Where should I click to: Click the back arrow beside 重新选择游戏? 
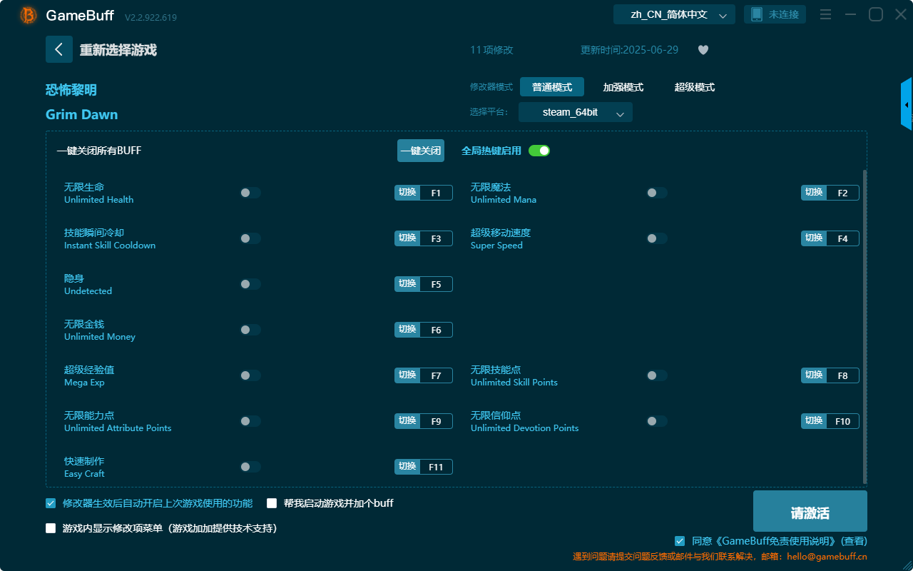coord(59,49)
